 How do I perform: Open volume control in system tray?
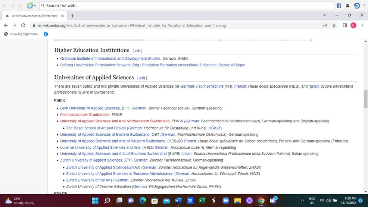tap(328, 201)
